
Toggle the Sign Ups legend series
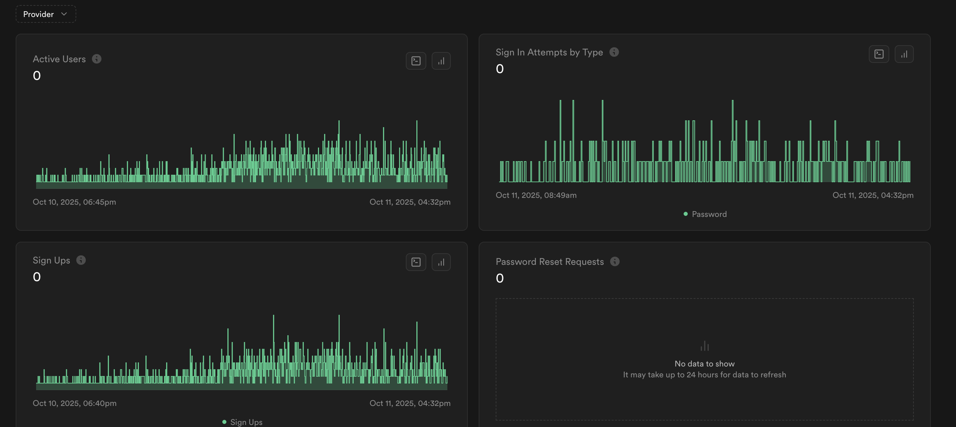pyautogui.click(x=246, y=422)
